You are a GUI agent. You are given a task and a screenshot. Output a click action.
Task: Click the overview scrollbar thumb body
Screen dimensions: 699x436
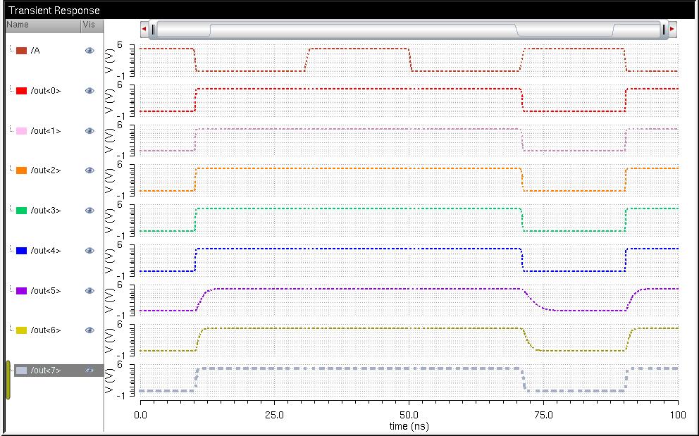(x=409, y=30)
